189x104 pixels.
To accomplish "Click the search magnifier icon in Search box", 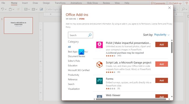I will click(90, 35).
